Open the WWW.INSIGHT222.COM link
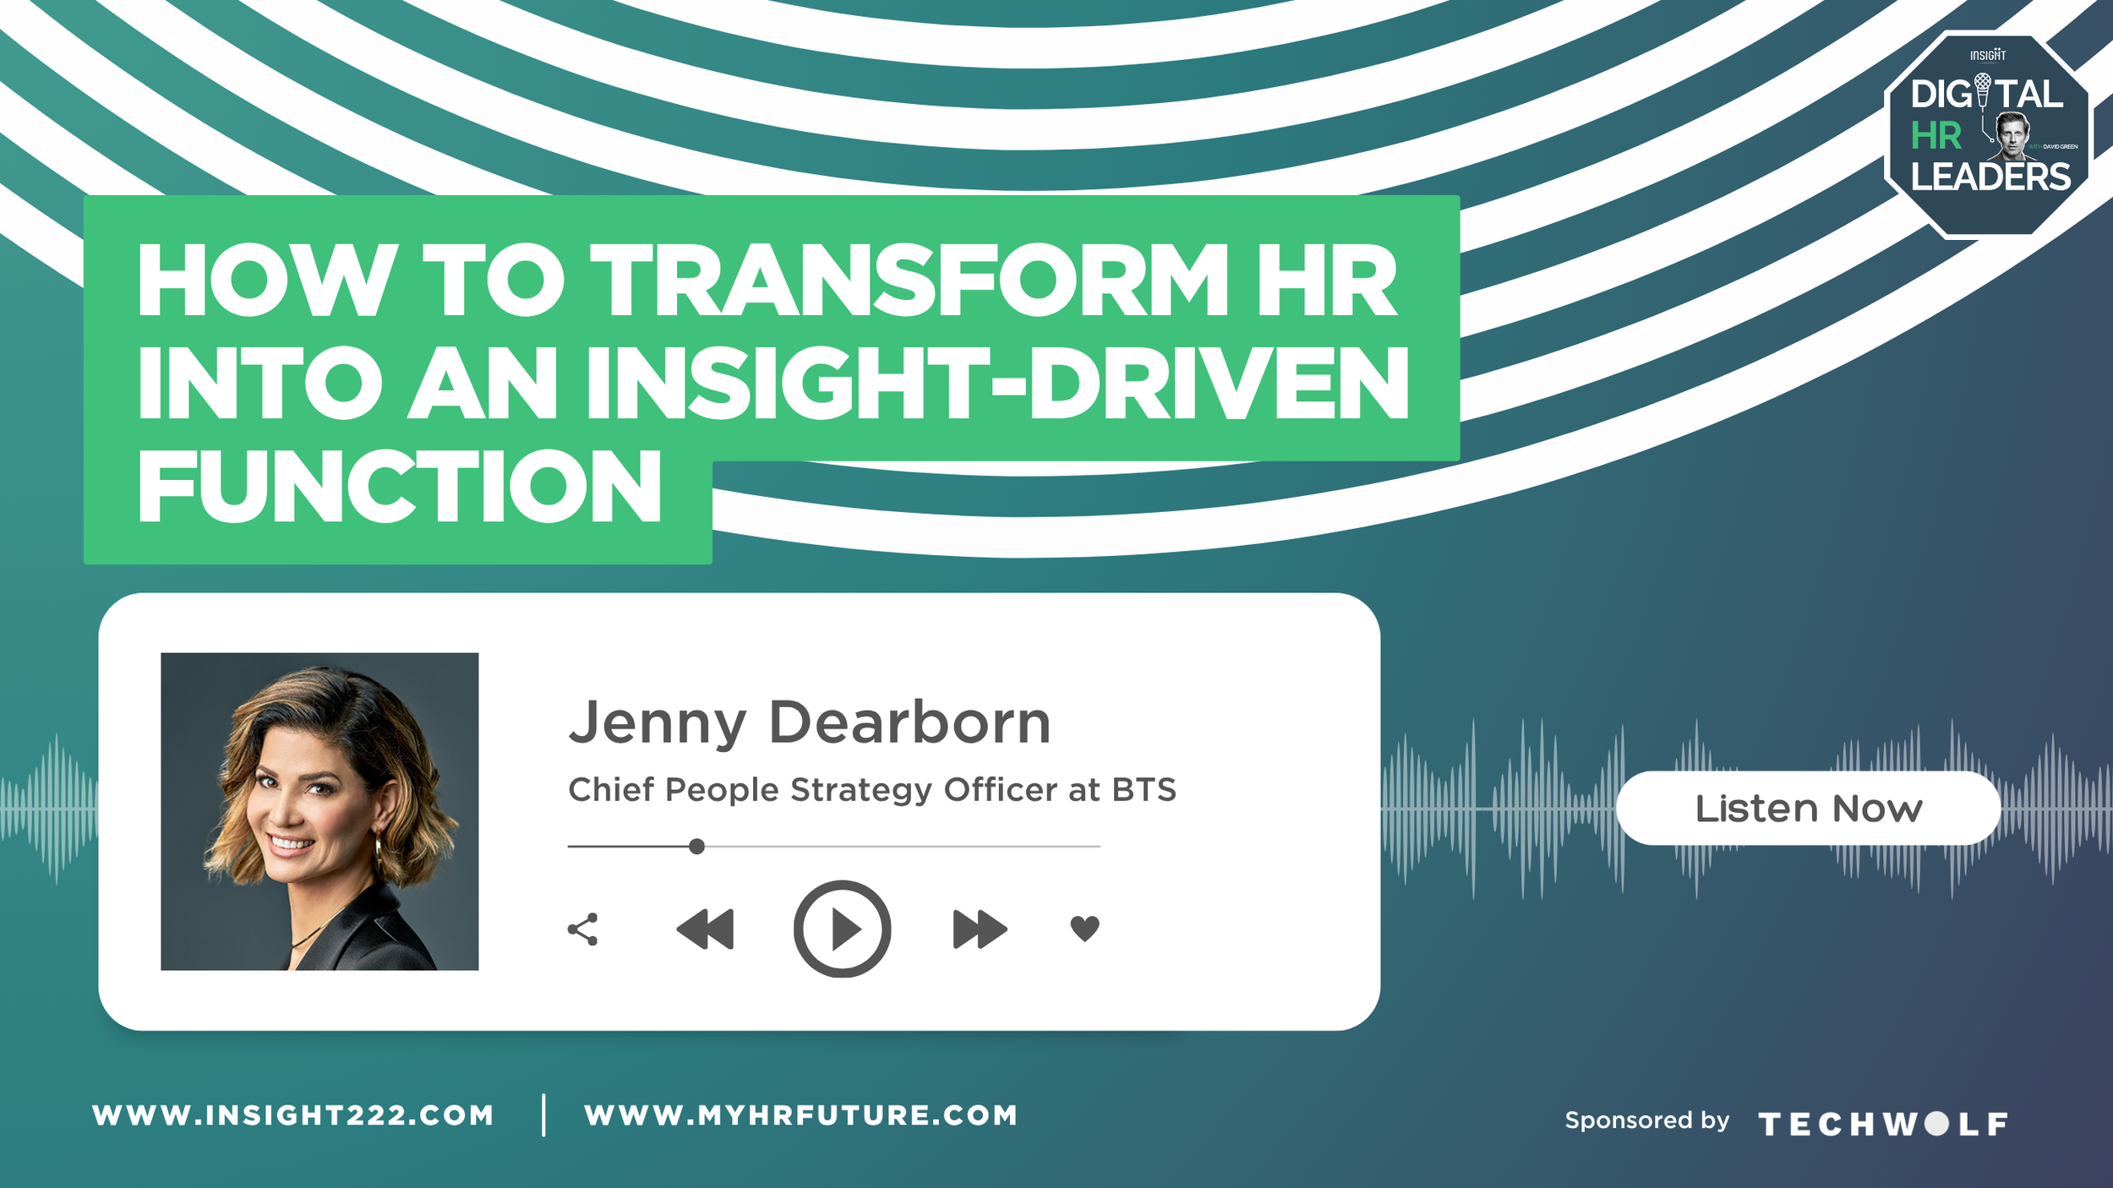The height and width of the screenshot is (1188, 2113). (x=292, y=1115)
